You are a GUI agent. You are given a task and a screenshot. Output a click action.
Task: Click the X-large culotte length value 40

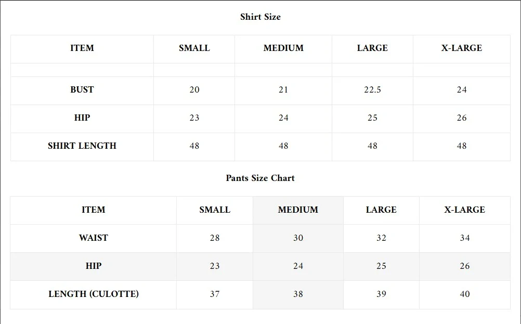465,294
